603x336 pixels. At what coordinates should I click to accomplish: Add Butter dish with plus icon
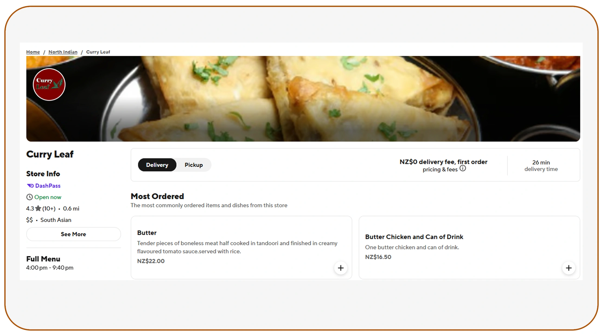[341, 268]
